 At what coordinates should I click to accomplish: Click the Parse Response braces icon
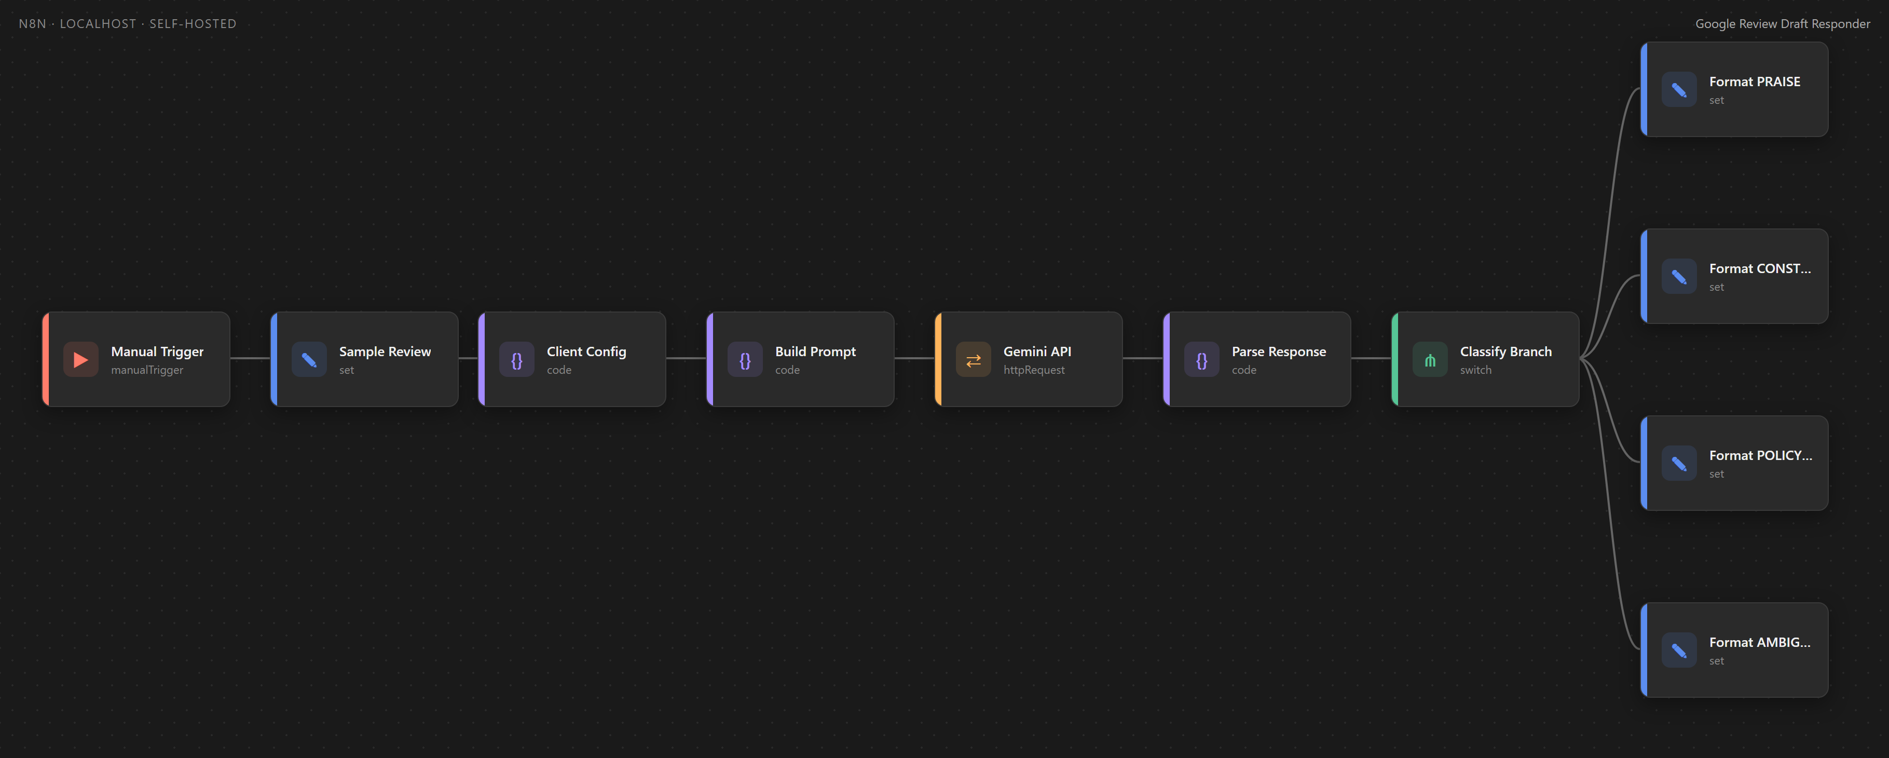click(x=1201, y=360)
